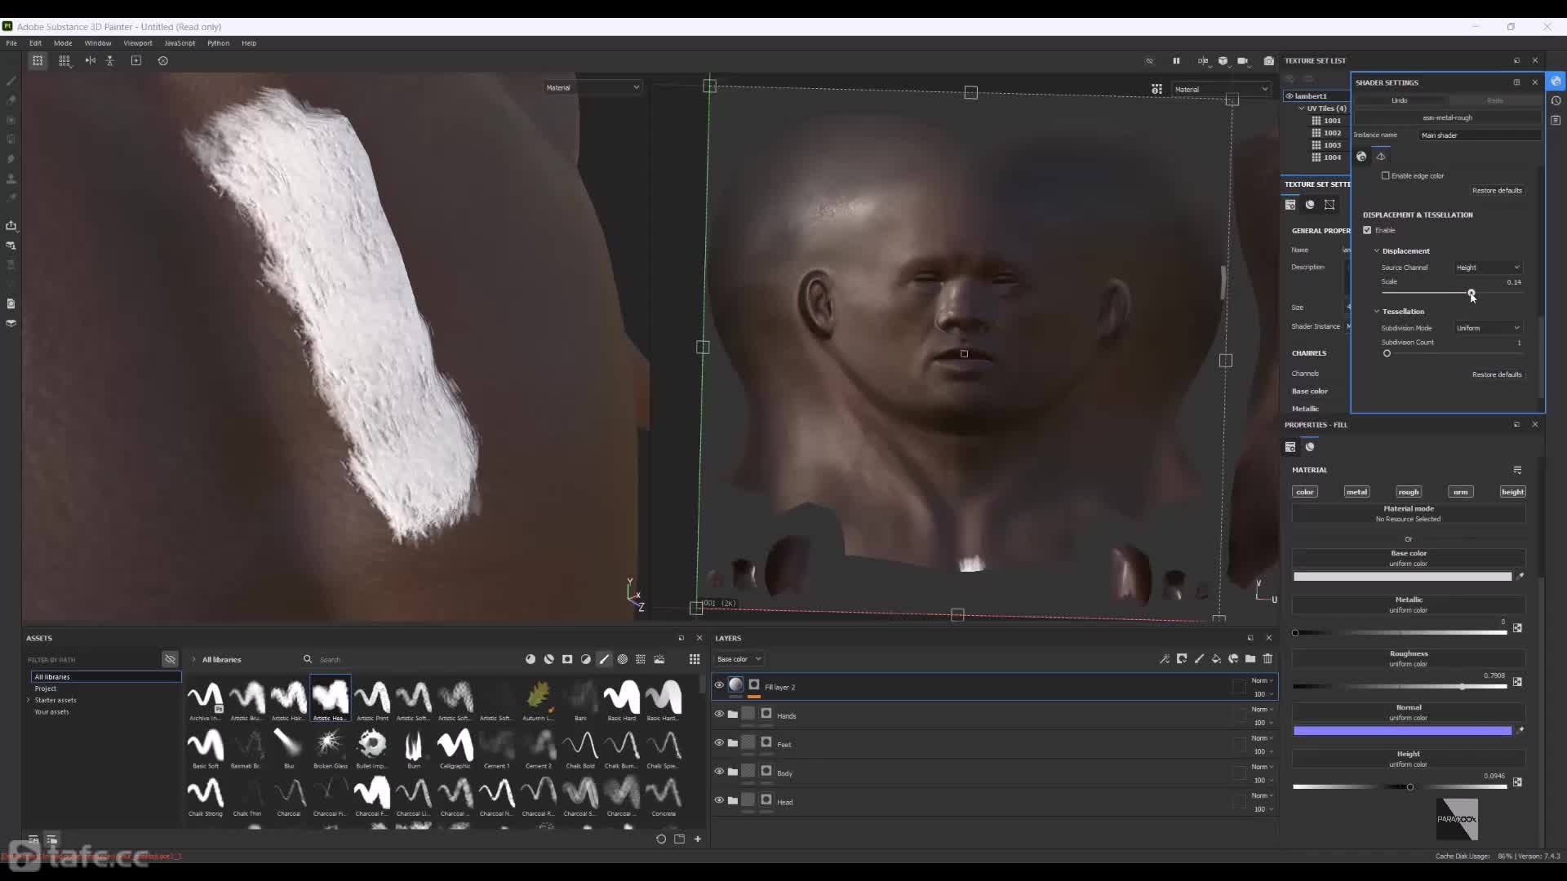
Task: Check Enable edge color checkbox
Action: pos(1385,175)
